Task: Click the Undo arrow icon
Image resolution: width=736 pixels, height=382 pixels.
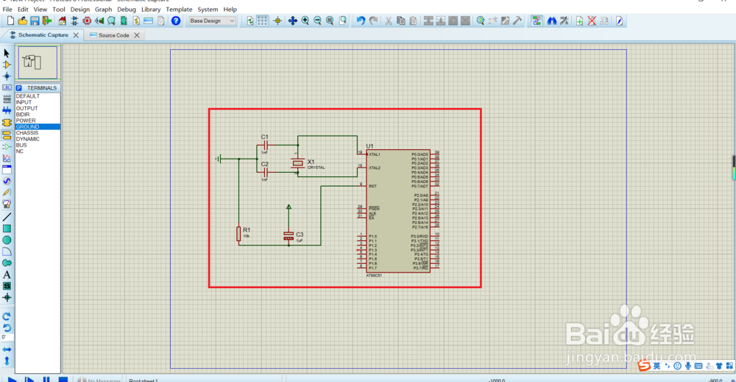Action: pos(361,21)
